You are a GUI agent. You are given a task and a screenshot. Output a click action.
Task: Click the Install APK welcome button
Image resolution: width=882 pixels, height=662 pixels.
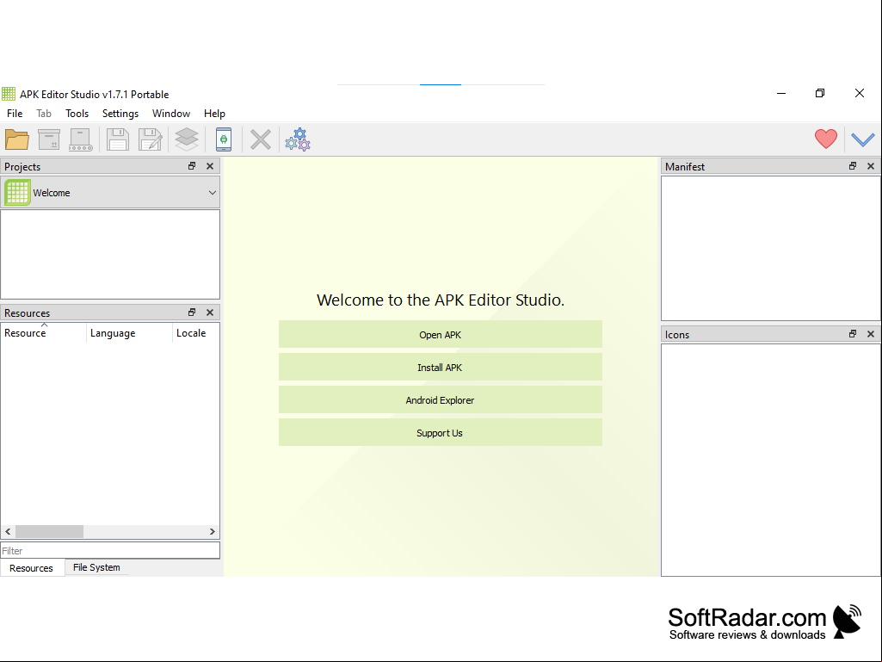click(441, 367)
